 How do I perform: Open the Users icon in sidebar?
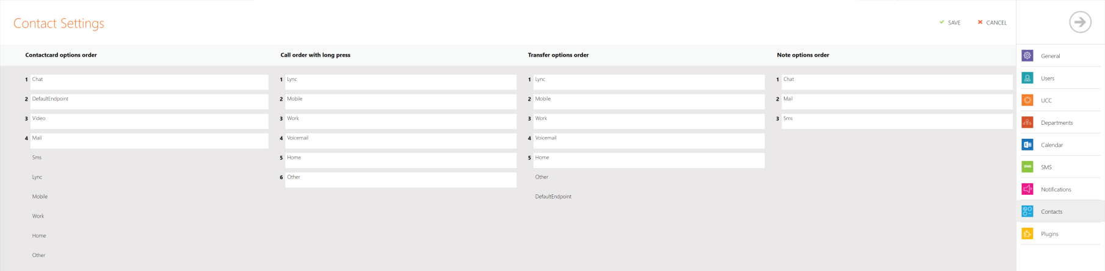pyautogui.click(x=1027, y=78)
